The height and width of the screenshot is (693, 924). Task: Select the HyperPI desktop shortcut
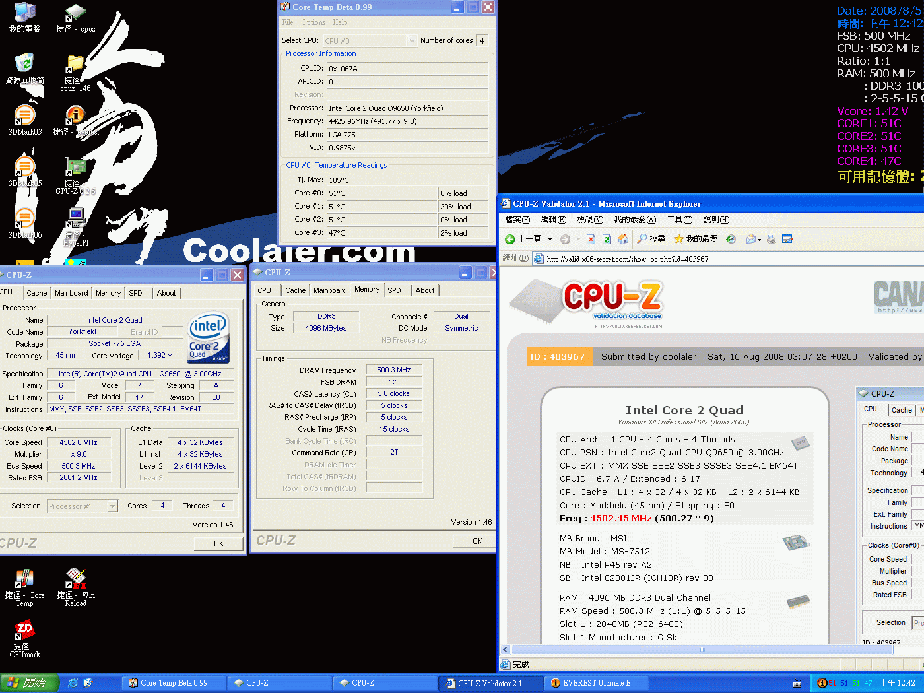click(x=76, y=227)
